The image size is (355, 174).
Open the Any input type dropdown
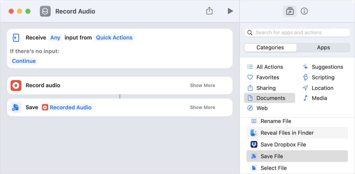tap(55, 38)
